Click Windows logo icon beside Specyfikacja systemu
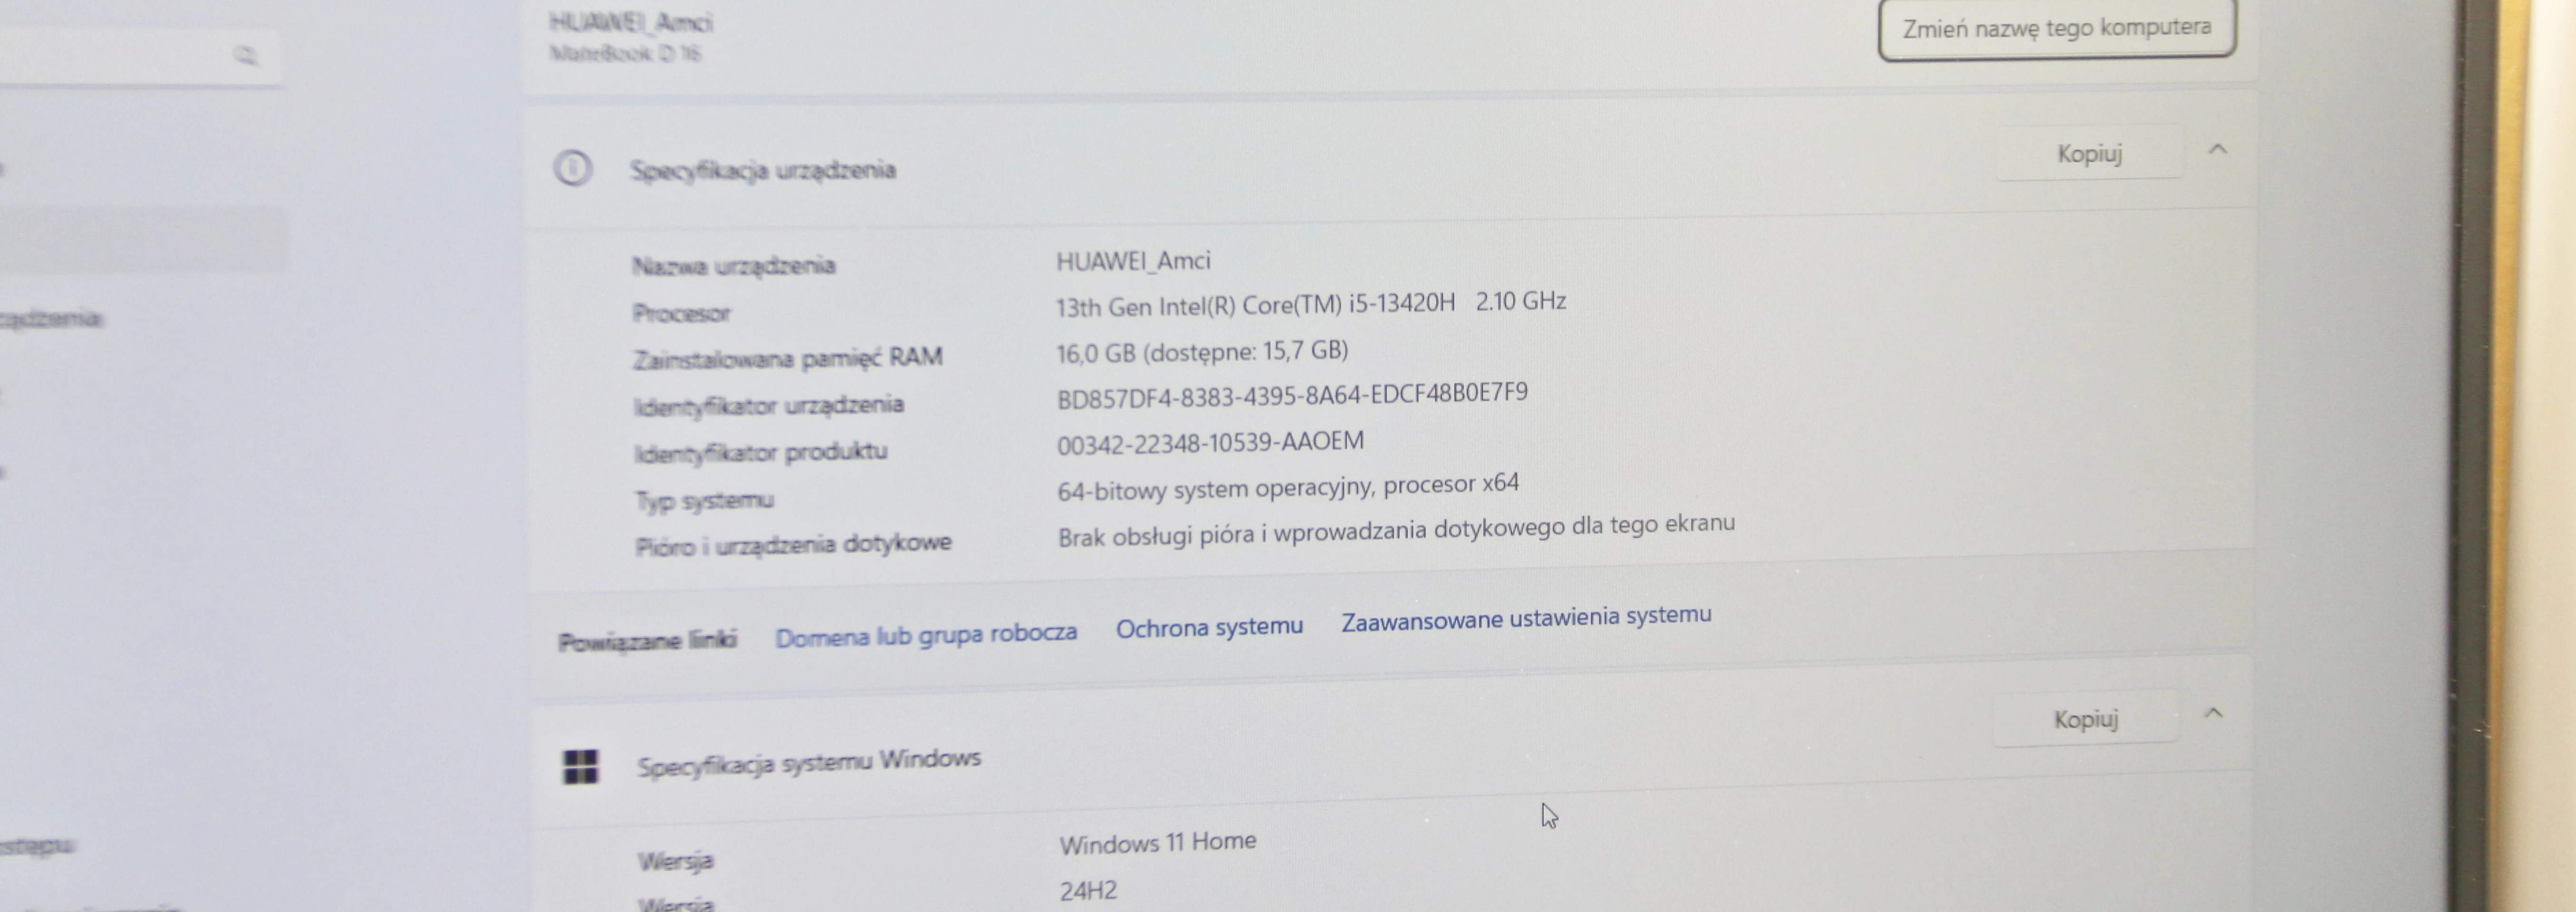Screen dimensions: 2576x912 581,767
